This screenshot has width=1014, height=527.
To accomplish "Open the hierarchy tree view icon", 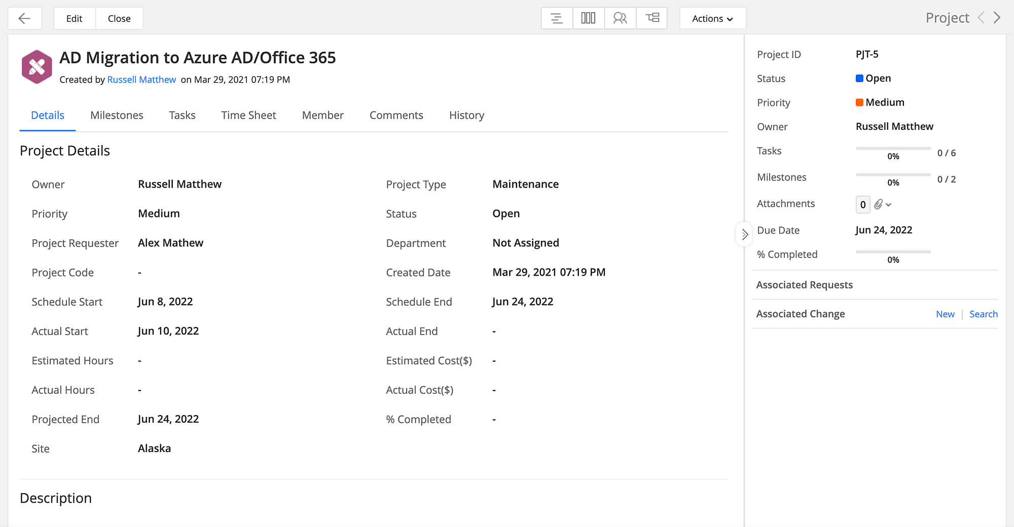I will pos(652,19).
